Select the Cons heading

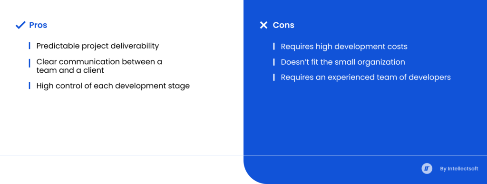(283, 25)
